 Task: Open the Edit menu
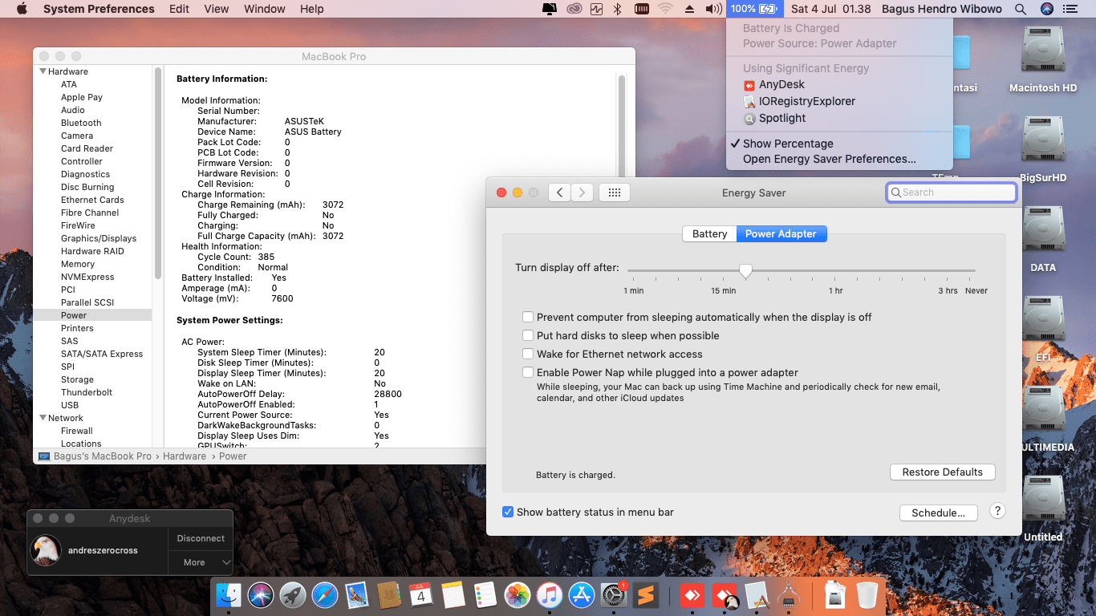[x=180, y=9]
